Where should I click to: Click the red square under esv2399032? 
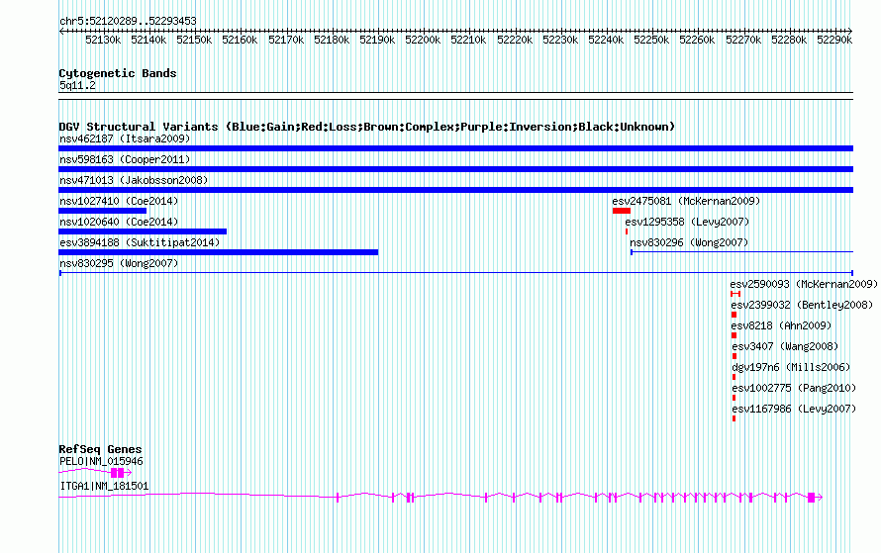click(x=734, y=315)
